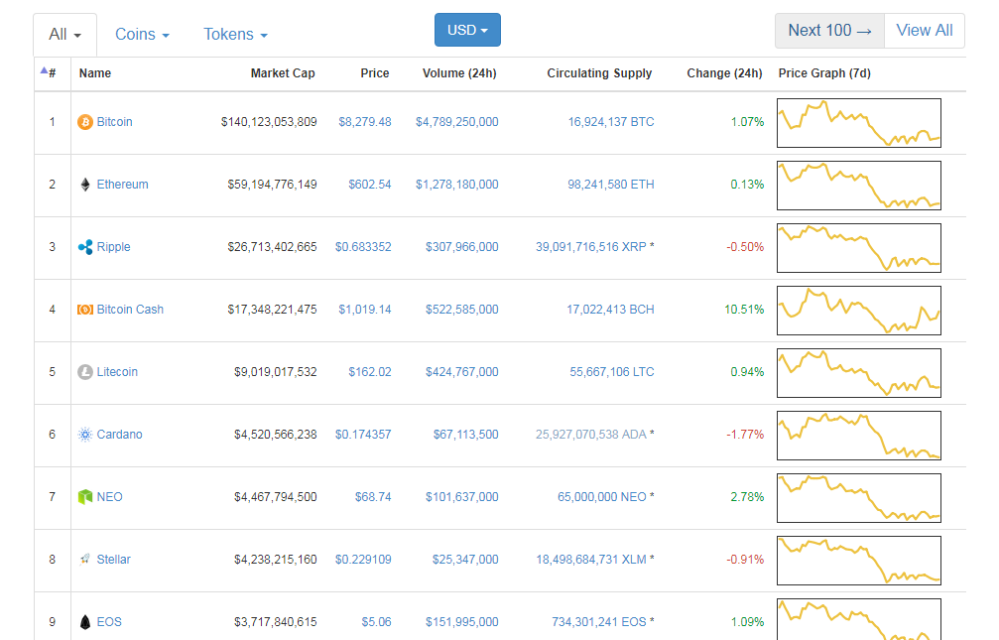Sort table by Change (24h) header
Screen dimensions: 999x640
click(724, 73)
